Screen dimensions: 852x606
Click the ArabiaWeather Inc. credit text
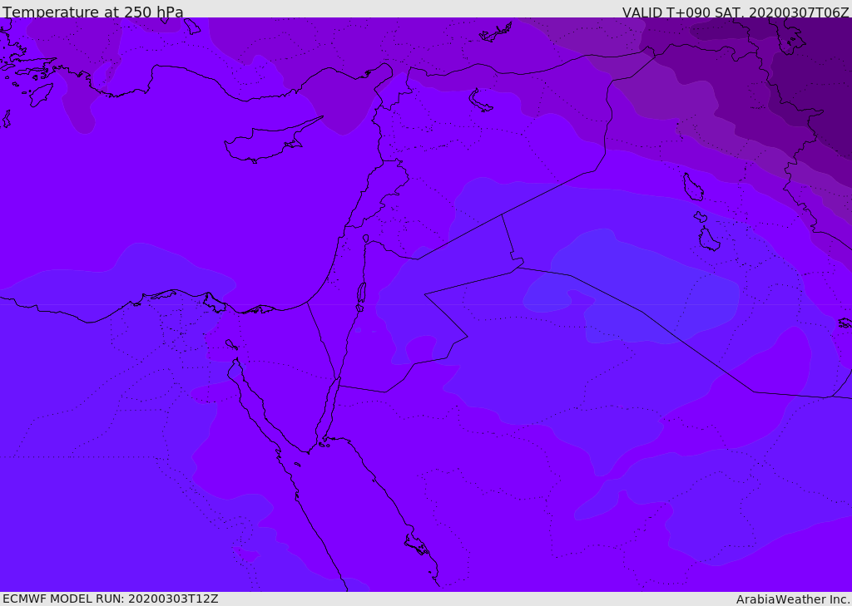pyautogui.click(x=793, y=599)
